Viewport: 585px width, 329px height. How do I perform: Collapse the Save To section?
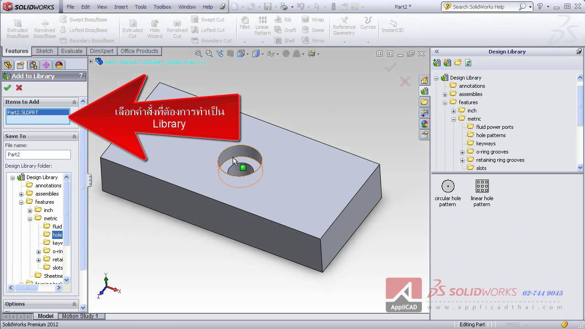[74, 136]
